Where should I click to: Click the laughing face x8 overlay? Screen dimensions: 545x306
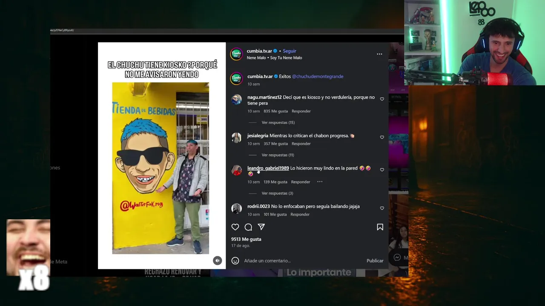pyautogui.click(x=28, y=254)
